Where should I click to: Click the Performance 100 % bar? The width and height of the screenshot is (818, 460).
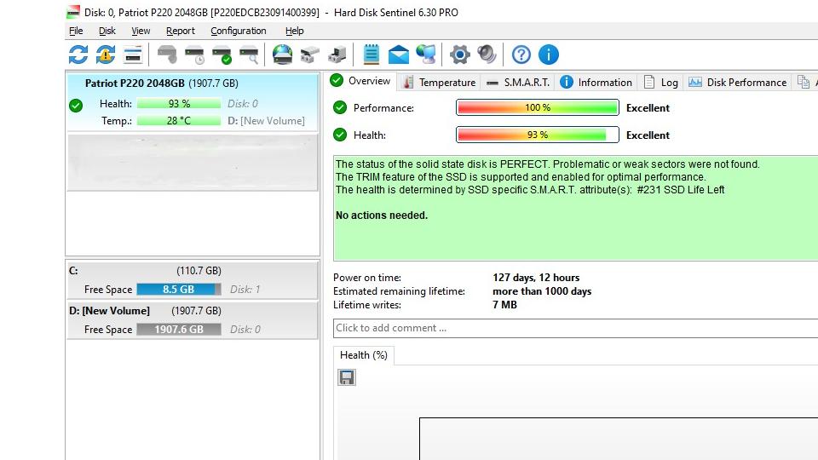pos(538,108)
